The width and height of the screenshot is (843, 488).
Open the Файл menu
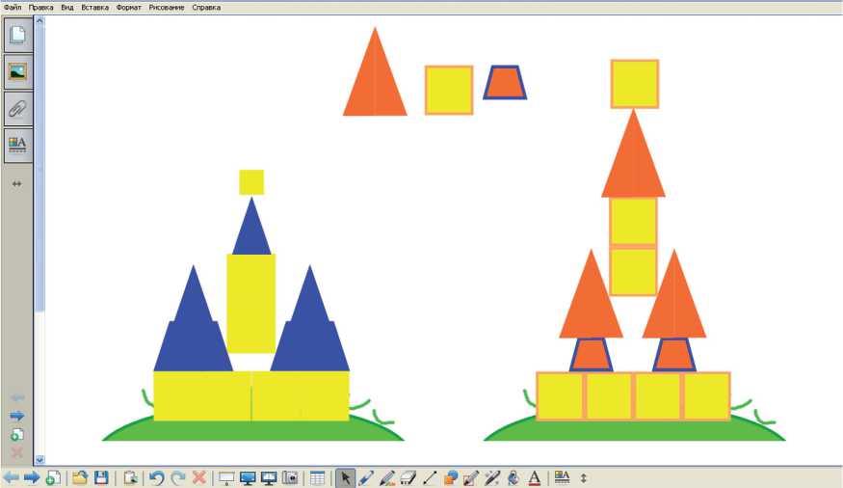(x=13, y=8)
